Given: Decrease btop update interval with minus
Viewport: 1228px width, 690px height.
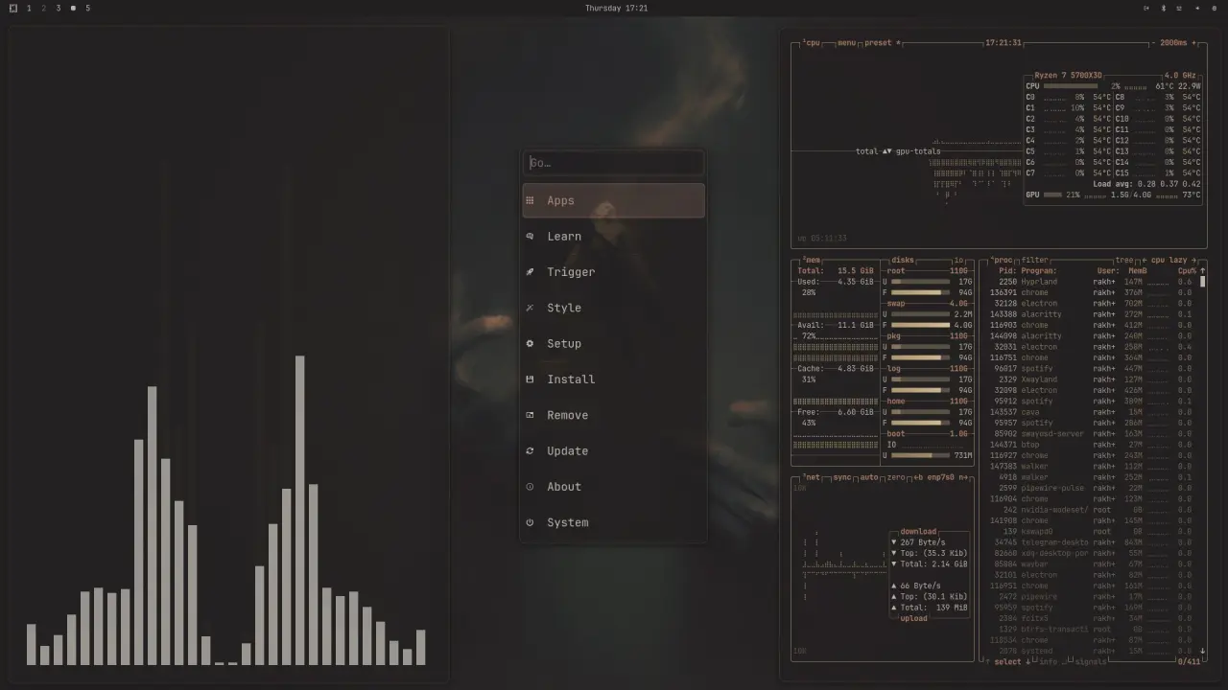Looking at the screenshot, I should click(1154, 43).
